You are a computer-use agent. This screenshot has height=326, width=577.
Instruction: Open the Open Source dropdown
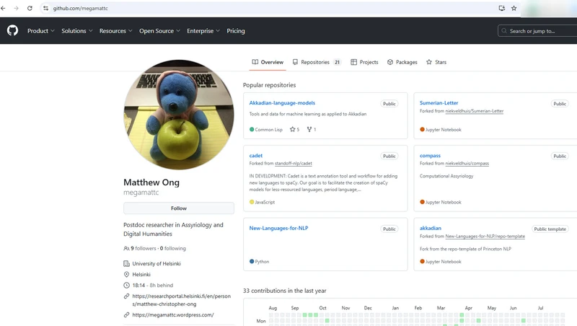[159, 31]
